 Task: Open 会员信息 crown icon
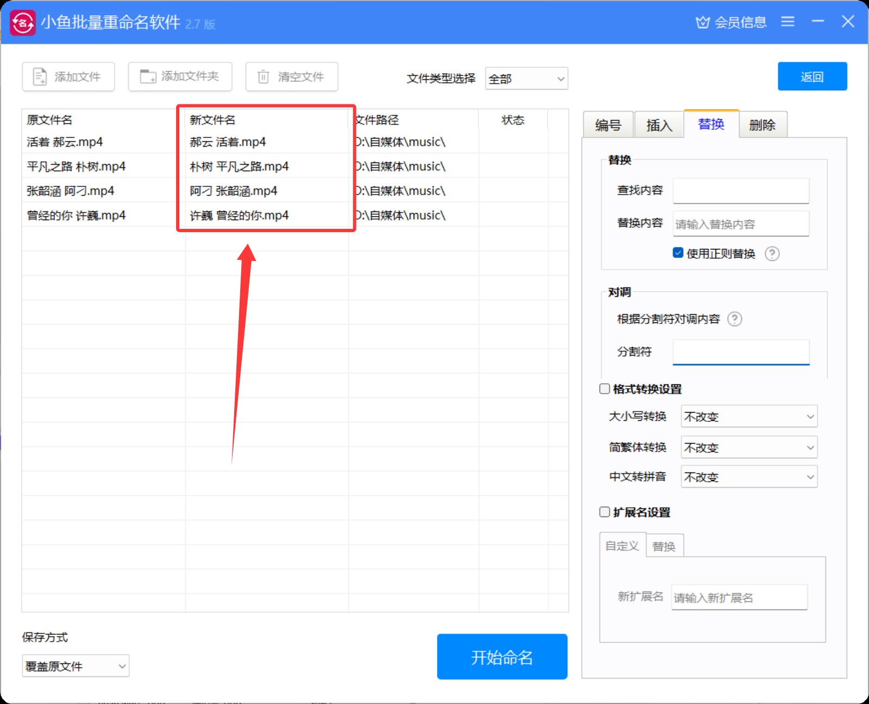[703, 22]
